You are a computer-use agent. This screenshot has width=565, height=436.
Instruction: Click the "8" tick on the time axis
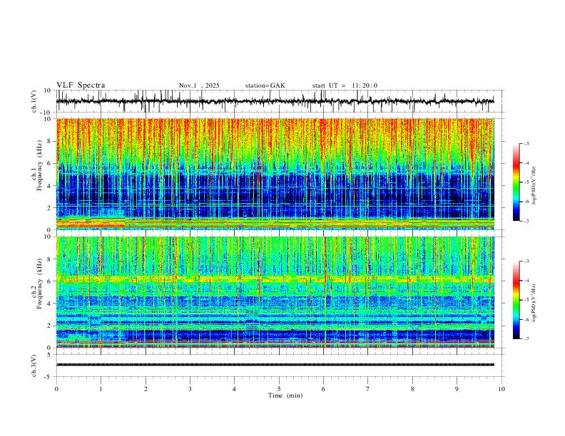(x=412, y=389)
